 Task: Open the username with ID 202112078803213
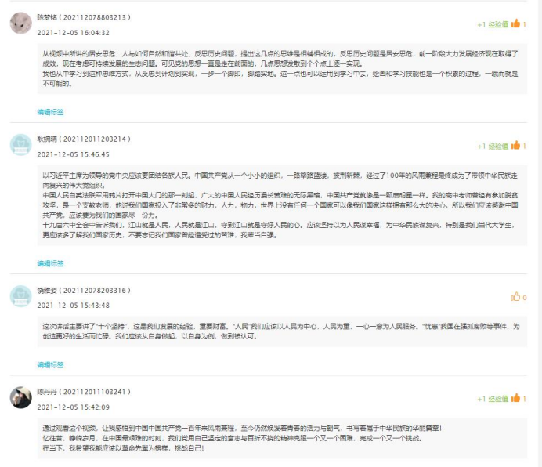(84, 16)
